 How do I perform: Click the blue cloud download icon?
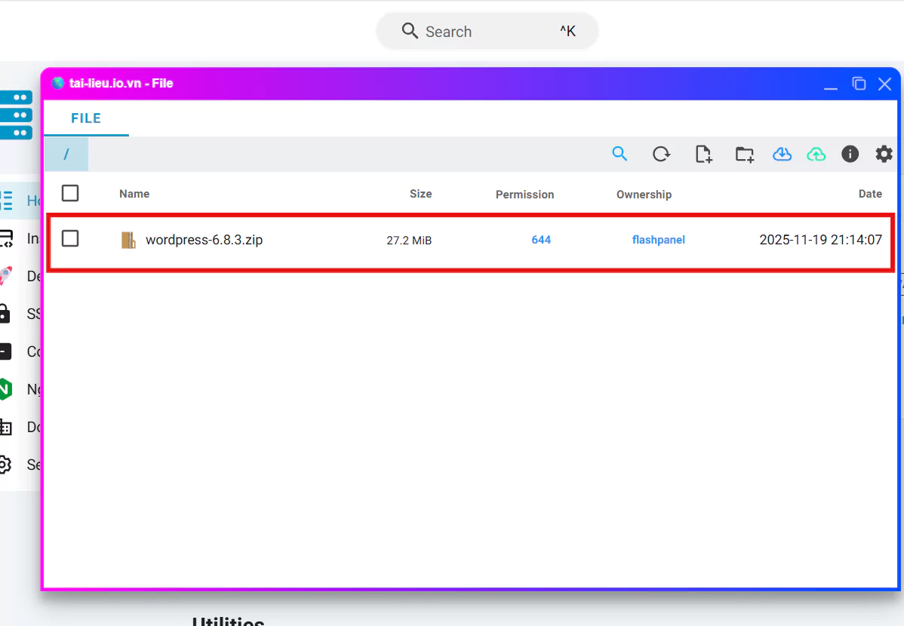[782, 154]
